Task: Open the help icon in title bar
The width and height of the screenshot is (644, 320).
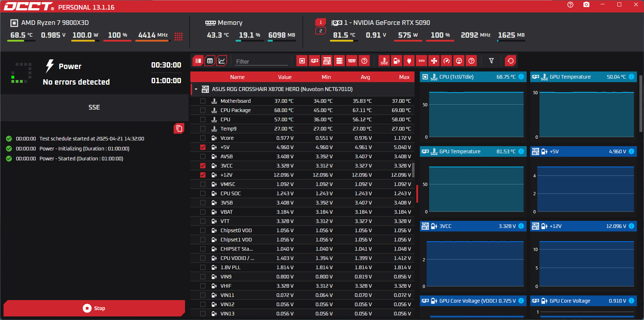Action: point(570,5)
